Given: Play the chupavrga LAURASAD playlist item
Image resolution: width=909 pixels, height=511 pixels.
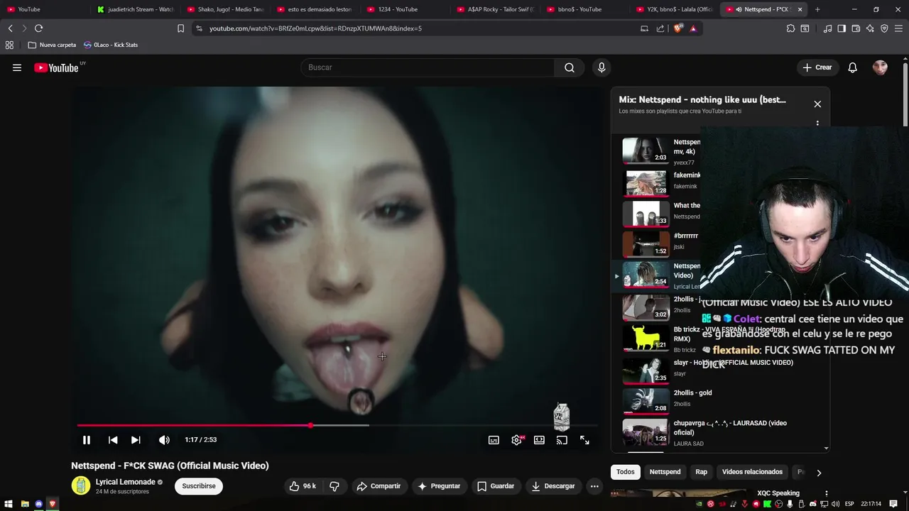Looking at the screenshot, I should [717, 432].
